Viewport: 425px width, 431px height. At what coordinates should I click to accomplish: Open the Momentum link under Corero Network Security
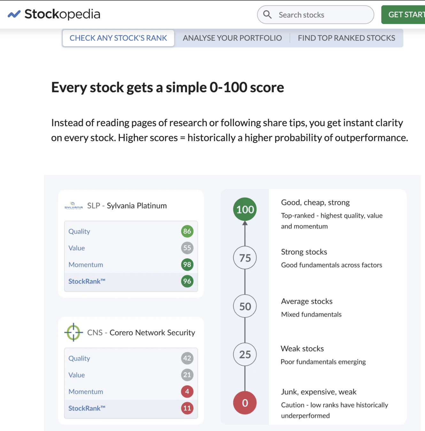pyautogui.click(x=86, y=392)
